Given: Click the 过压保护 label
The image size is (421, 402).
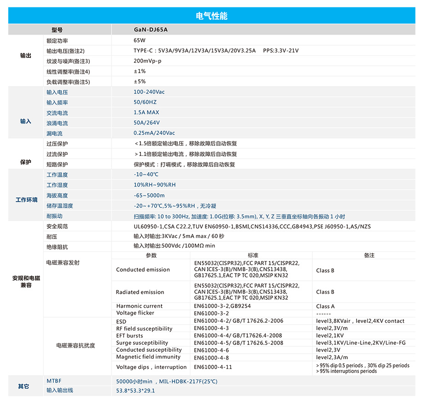Looking at the screenshot, I should [57, 144].
